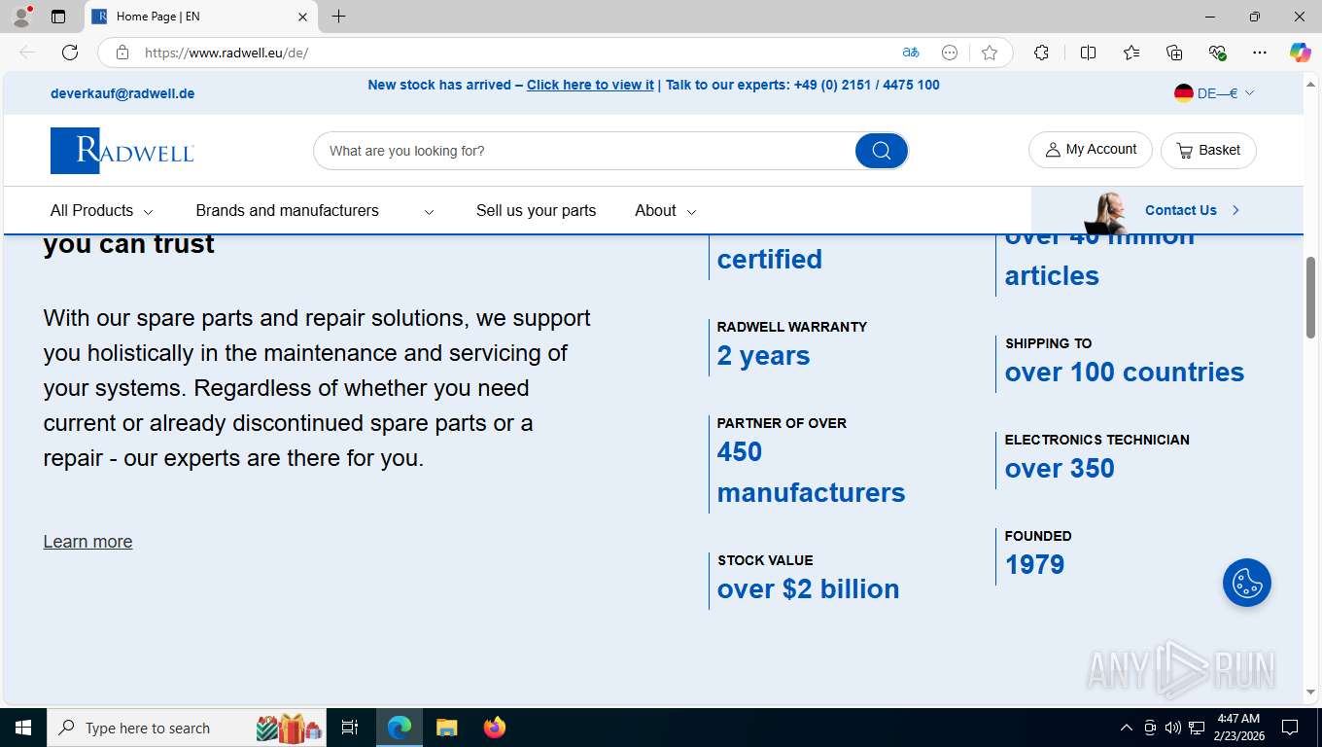The width and height of the screenshot is (1322, 747).
Task: Open the Favorites list in Edge
Action: click(x=1131, y=53)
